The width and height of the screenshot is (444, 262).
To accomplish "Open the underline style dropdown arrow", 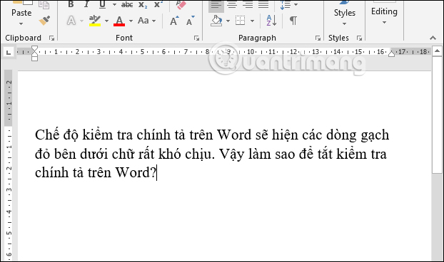I will [x=114, y=4].
